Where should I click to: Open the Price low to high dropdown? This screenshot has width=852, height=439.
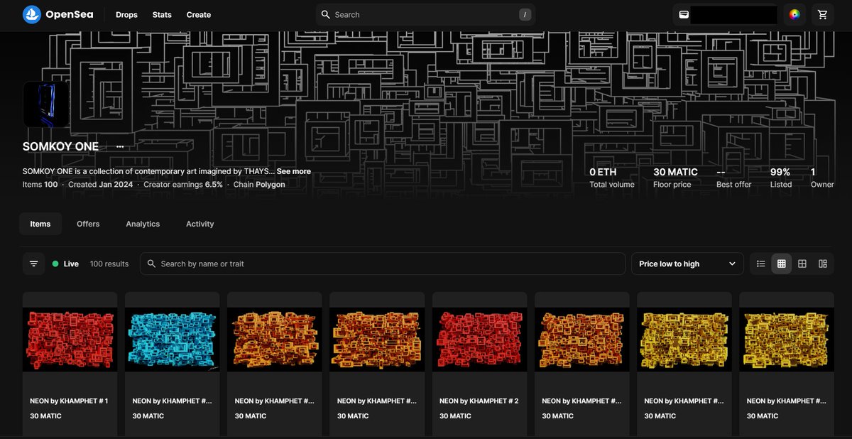687,264
